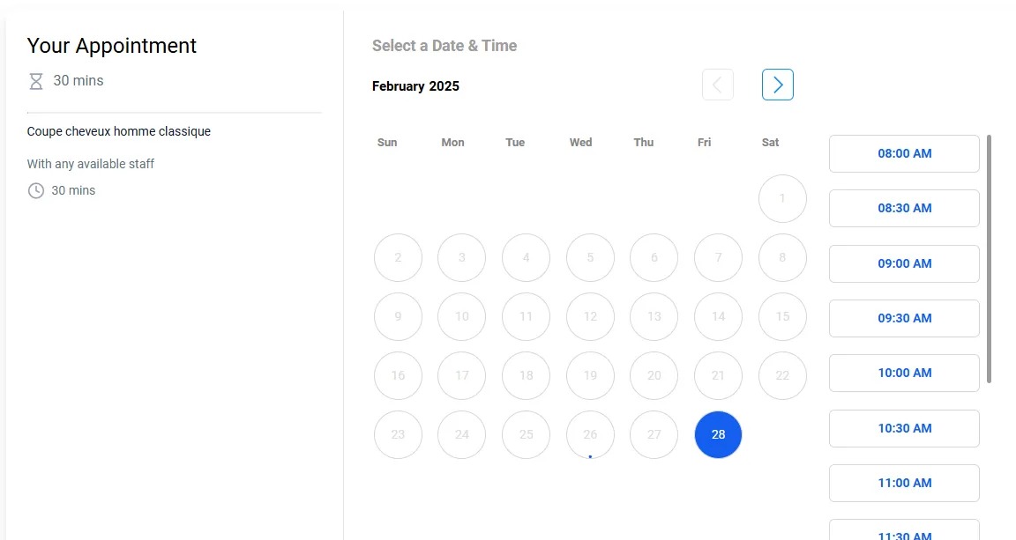Select date 14 in the Friday column
This screenshot has height=540, width=1016.
[x=718, y=316]
